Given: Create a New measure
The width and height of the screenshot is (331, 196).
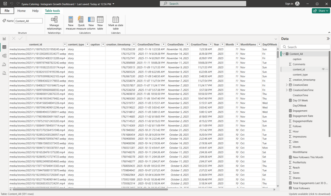Looking at the screenshot, I should point(71,23).
